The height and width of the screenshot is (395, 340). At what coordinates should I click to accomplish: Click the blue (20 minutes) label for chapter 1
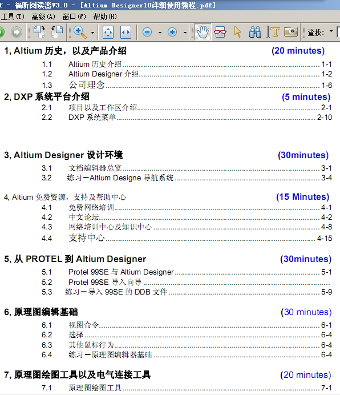pos(298,51)
